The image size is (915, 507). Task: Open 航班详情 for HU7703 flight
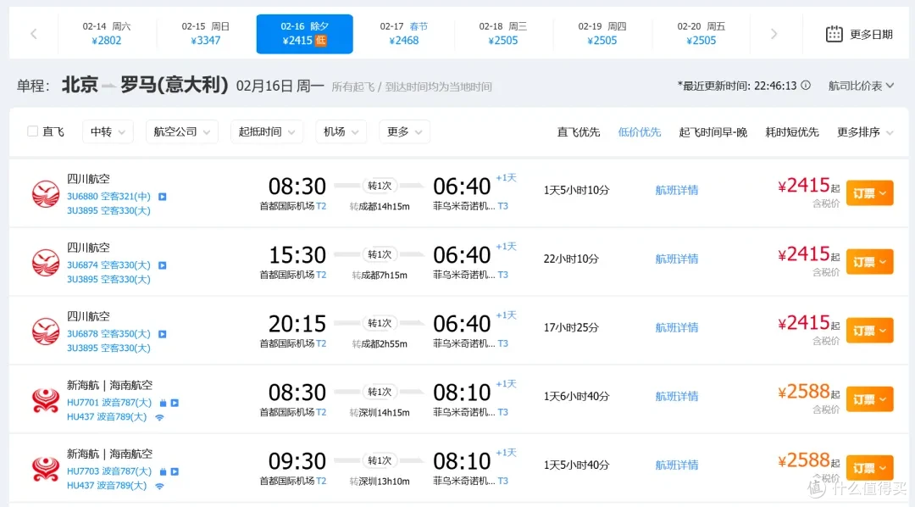point(676,465)
